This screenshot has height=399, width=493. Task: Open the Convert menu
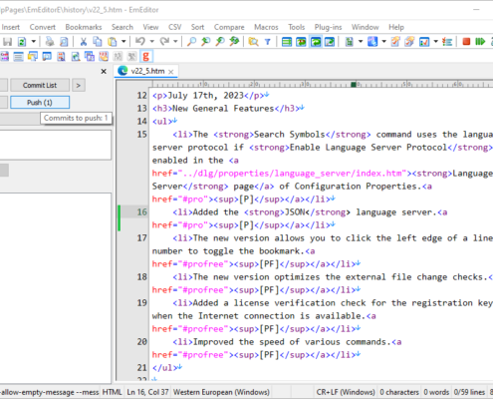click(x=43, y=27)
